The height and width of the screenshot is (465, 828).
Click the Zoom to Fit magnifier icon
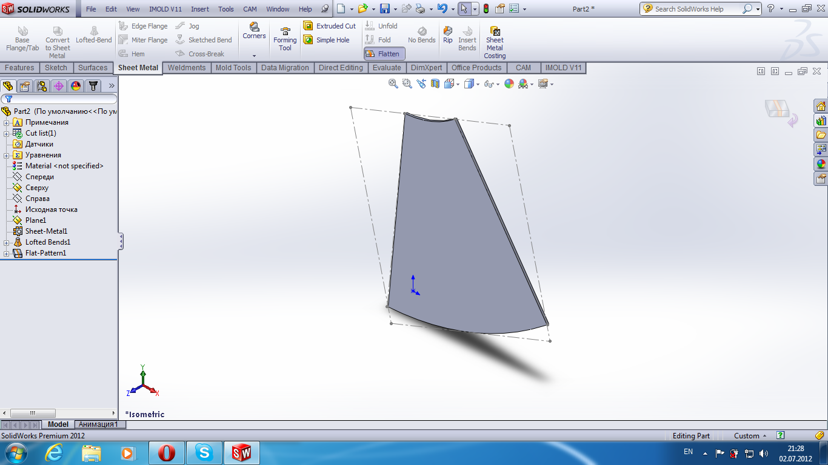pyautogui.click(x=393, y=84)
